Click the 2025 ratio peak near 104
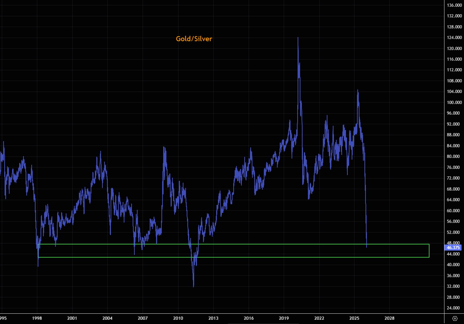Screen dimensions: 464x324 358,90
